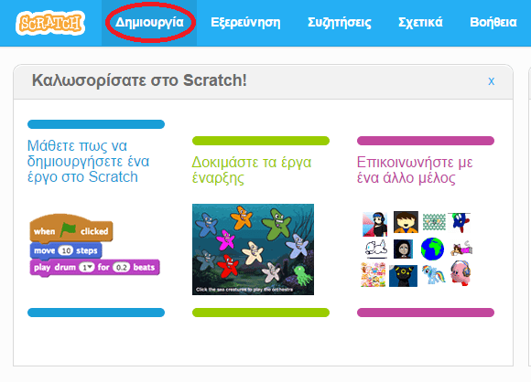Screen dimensions: 531x382
Task: Close the Καλωσορίσατε welcome box
Action: coord(491,81)
